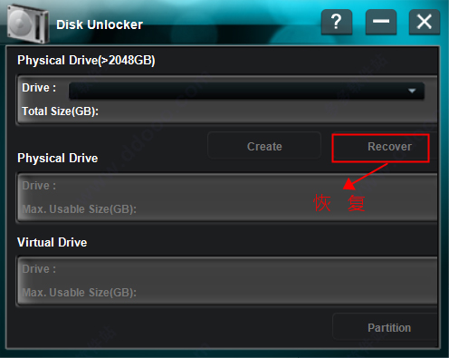
Task: Select the Virtual Drive section heading
Action: click(52, 242)
